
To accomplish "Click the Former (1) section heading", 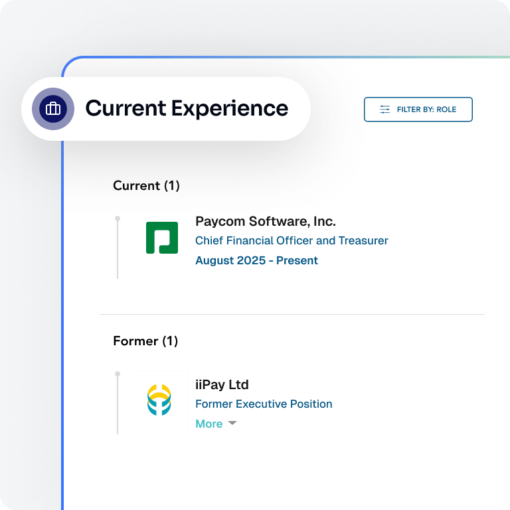I will click(145, 341).
